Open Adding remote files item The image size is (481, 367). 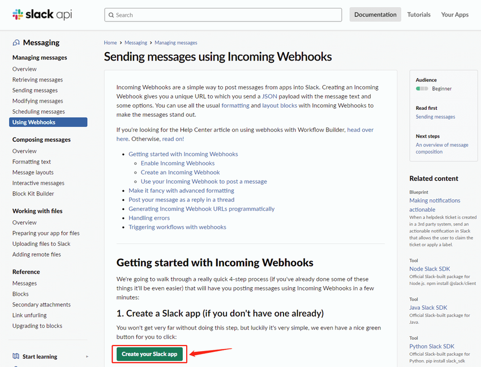point(37,255)
